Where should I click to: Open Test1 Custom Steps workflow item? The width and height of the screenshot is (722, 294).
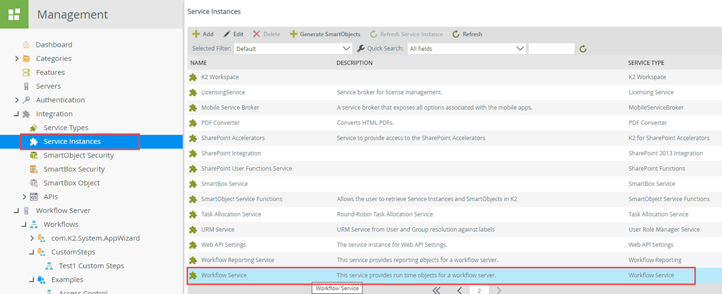click(x=91, y=266)
